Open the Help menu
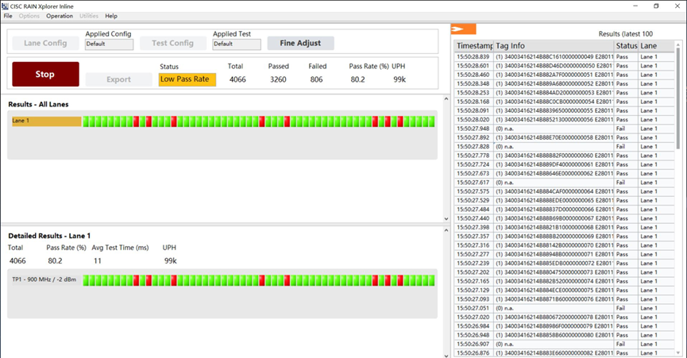This screenshot has height=358, width=687. [111, 16]
